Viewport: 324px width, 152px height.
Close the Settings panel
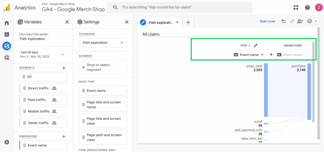pyautogui.click(x=127, y=22)
